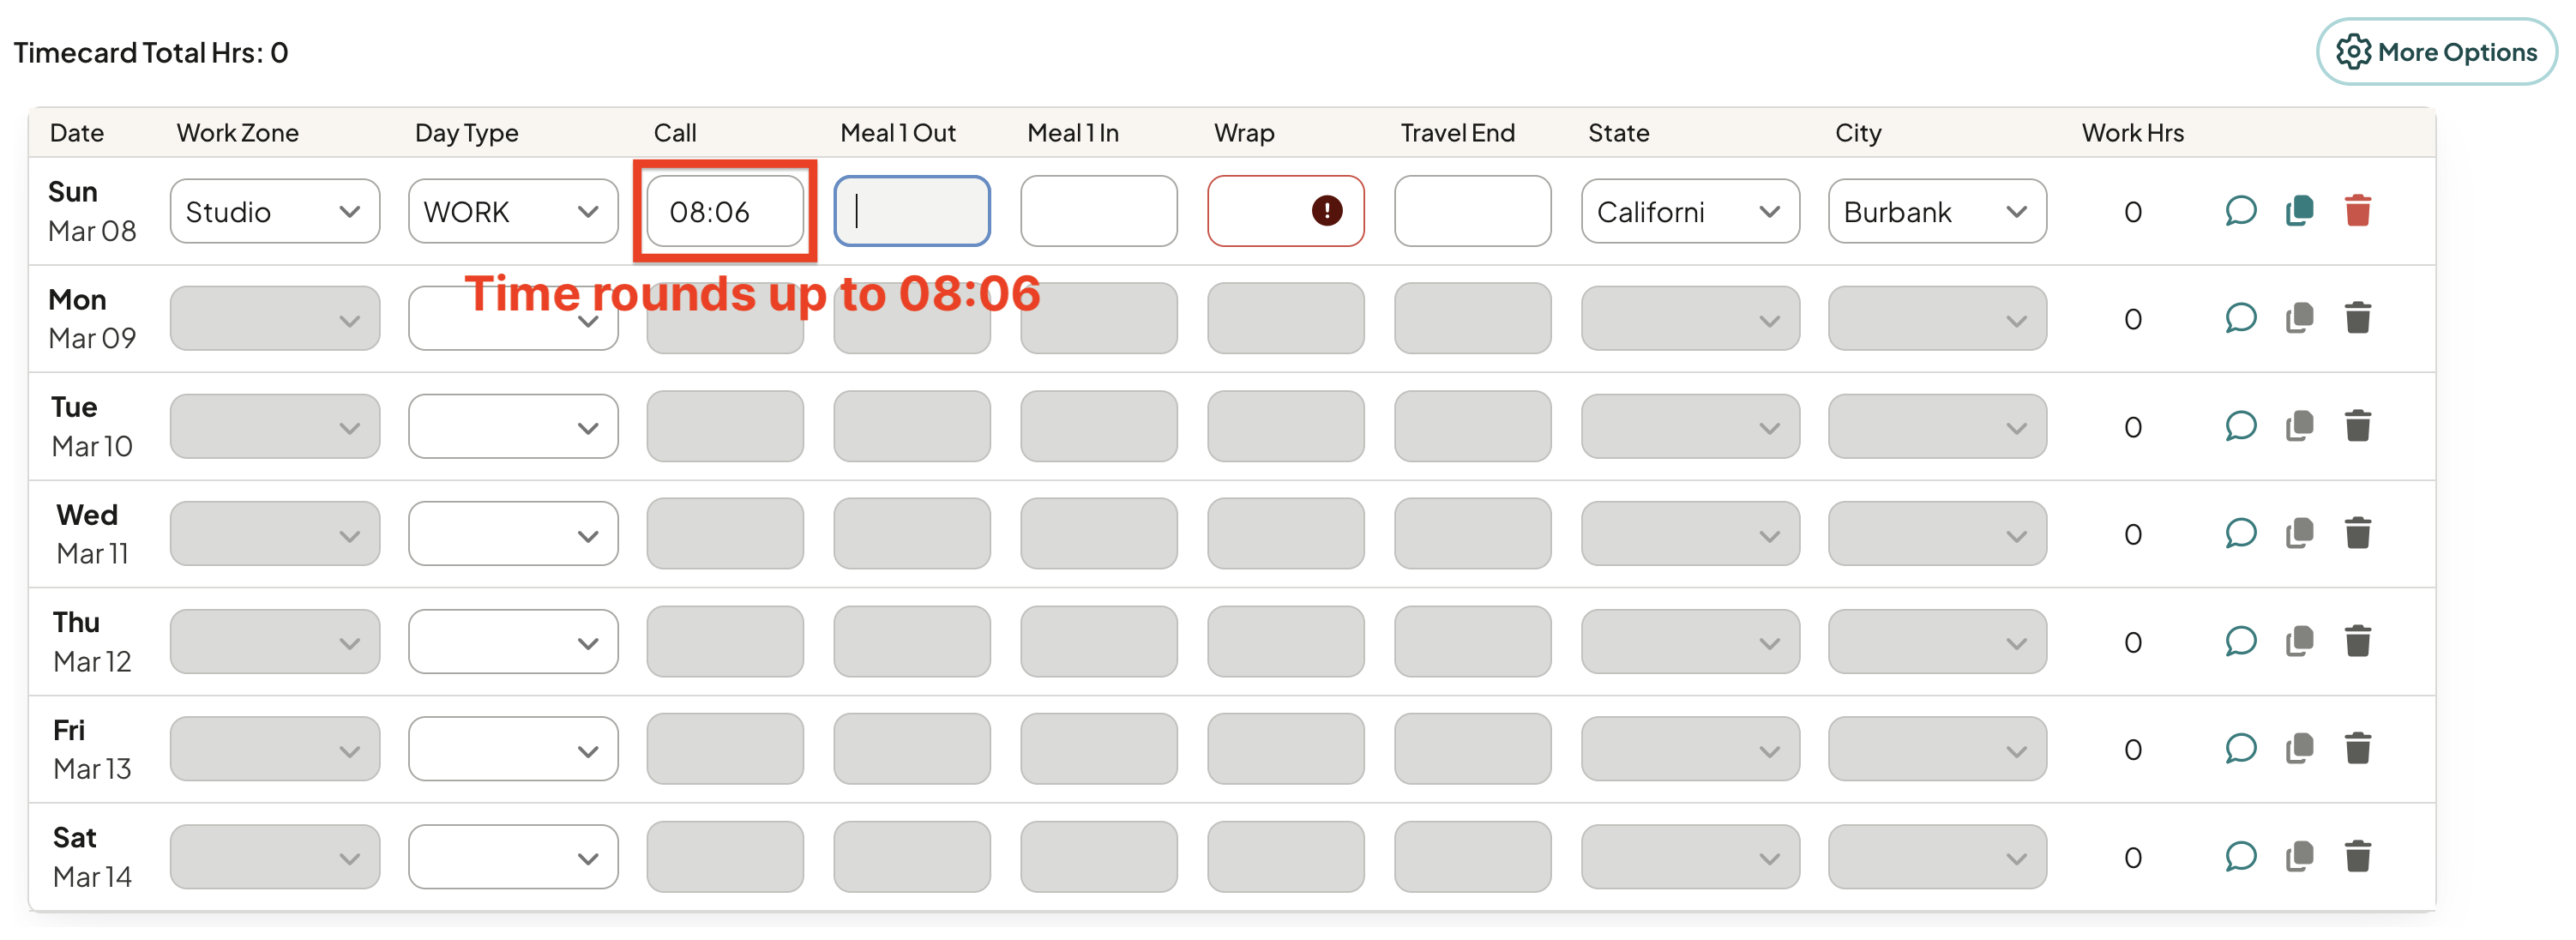Copy the Fri Mar 13 row

coord(2299,748)
